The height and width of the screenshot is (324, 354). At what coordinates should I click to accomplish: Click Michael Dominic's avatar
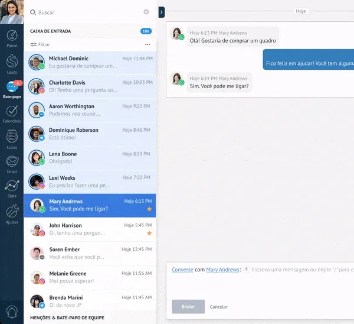pos(37,62)
